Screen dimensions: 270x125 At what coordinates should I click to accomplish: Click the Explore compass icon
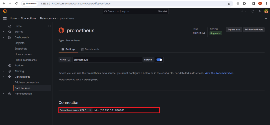[x=10, y=66]
